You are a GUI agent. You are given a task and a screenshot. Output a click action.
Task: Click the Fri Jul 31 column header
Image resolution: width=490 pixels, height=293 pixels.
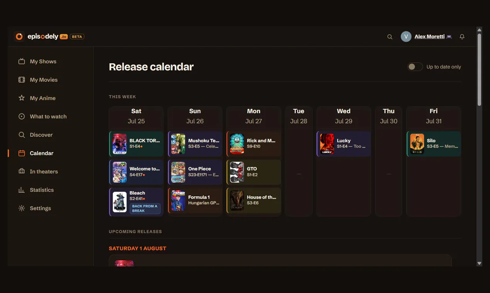click(x=434, y=116)
